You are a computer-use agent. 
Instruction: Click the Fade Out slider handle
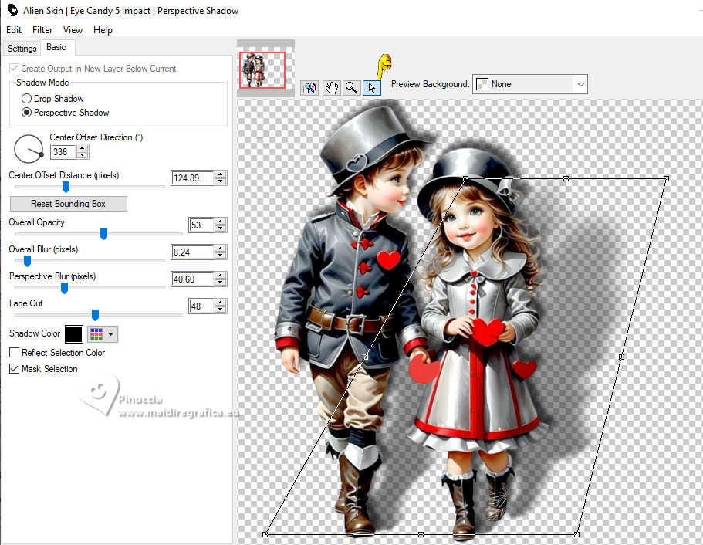95,315
